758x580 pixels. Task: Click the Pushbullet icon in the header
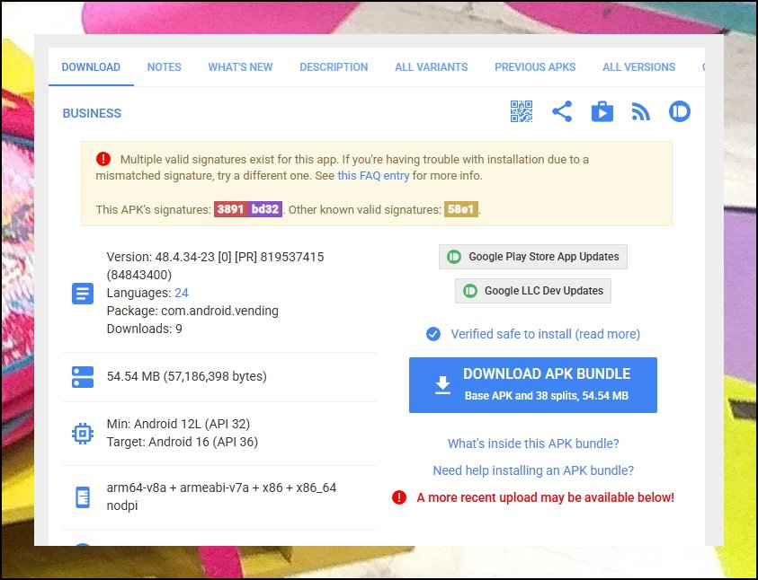679,111
